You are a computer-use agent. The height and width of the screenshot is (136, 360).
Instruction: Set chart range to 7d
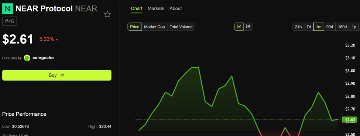click(x=309, y=27)
